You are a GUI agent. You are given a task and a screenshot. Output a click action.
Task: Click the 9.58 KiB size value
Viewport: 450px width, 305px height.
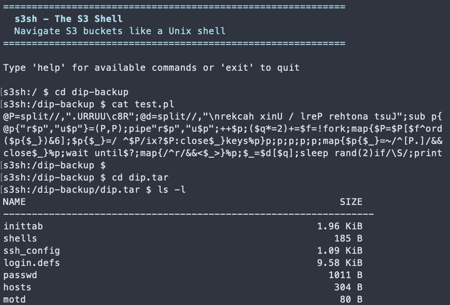pyautogui.click(x=340, y=263)
